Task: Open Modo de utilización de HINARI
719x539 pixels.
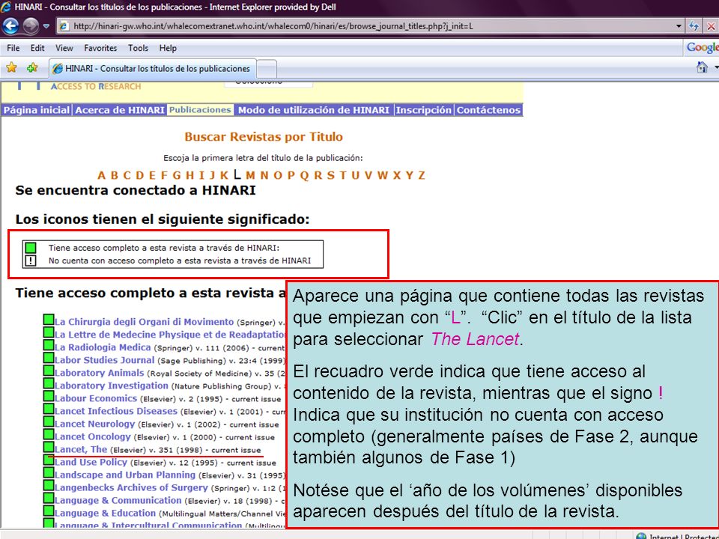Action: (314, 110)
